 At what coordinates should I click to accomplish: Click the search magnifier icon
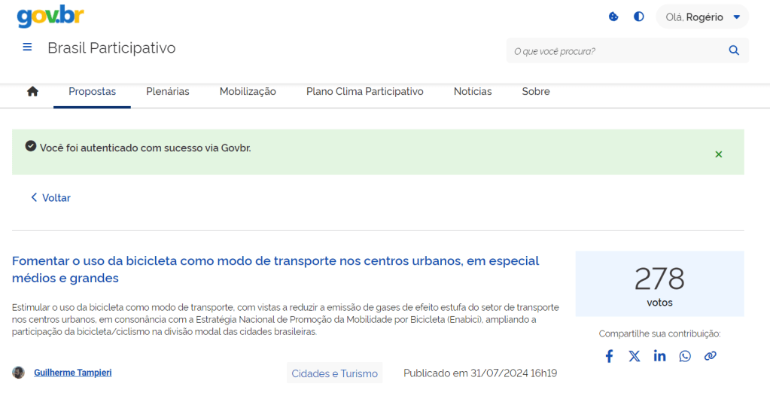734,51
